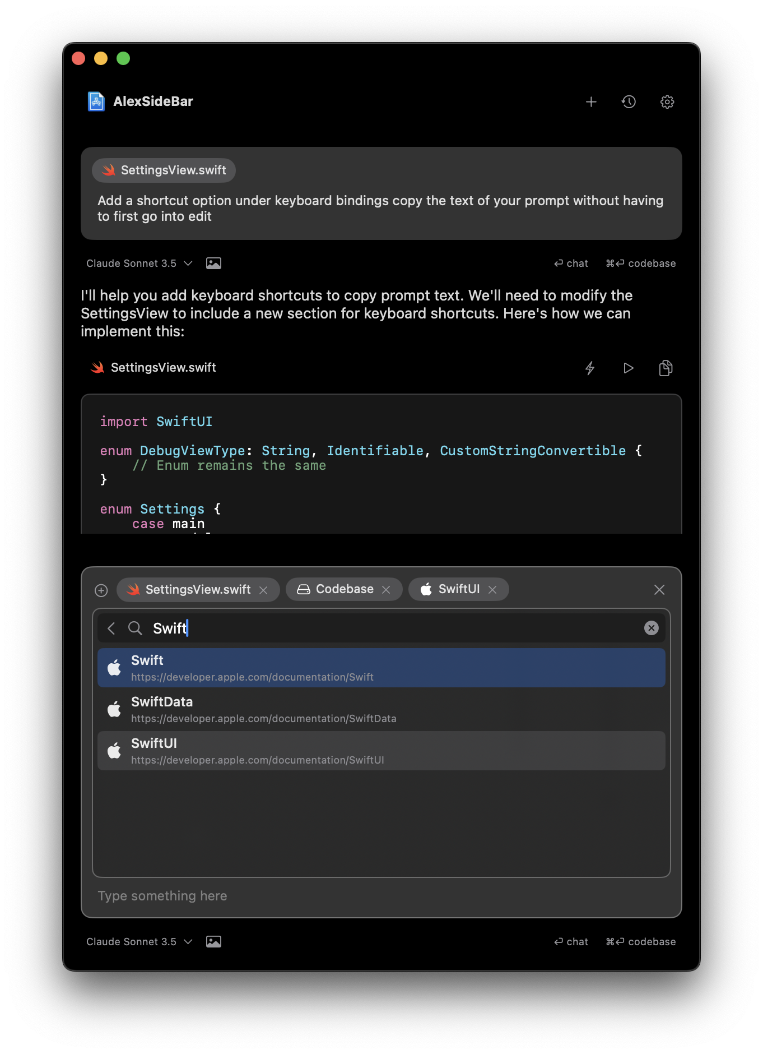Click magnifying glass search icon

click(x=135, y=628)
